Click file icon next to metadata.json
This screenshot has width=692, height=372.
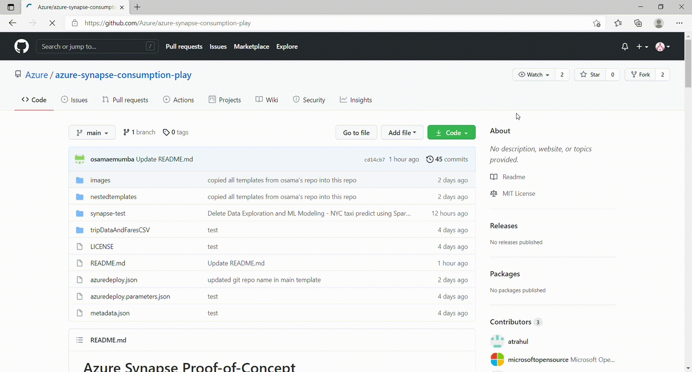point(80,313)
